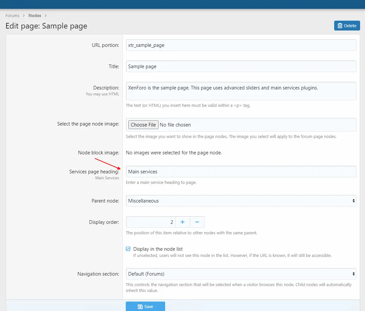
Task: Increase display order with plus button
Action: [182, 222]
